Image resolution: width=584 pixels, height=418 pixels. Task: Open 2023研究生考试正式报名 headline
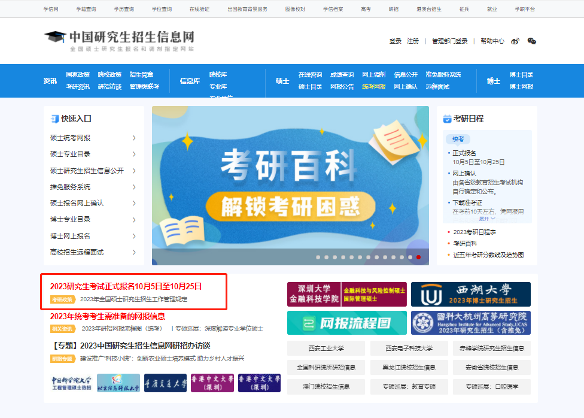point(126,286)
